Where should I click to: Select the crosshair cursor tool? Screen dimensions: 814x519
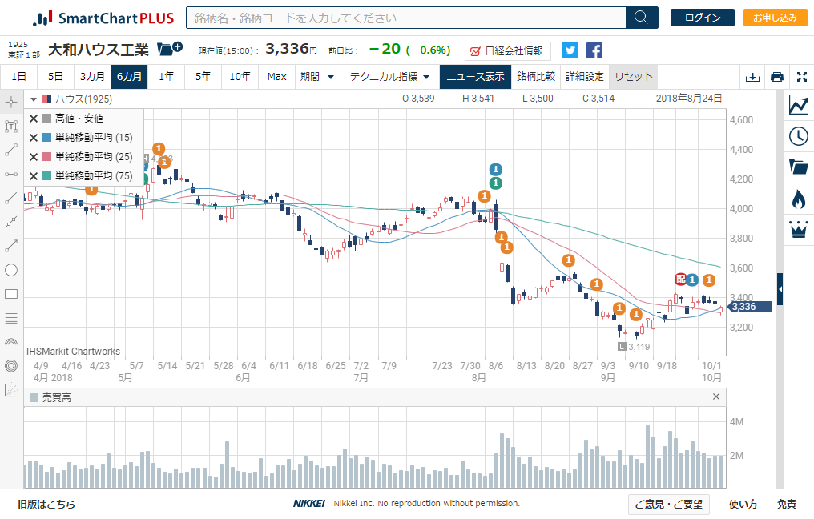point(11,103)
